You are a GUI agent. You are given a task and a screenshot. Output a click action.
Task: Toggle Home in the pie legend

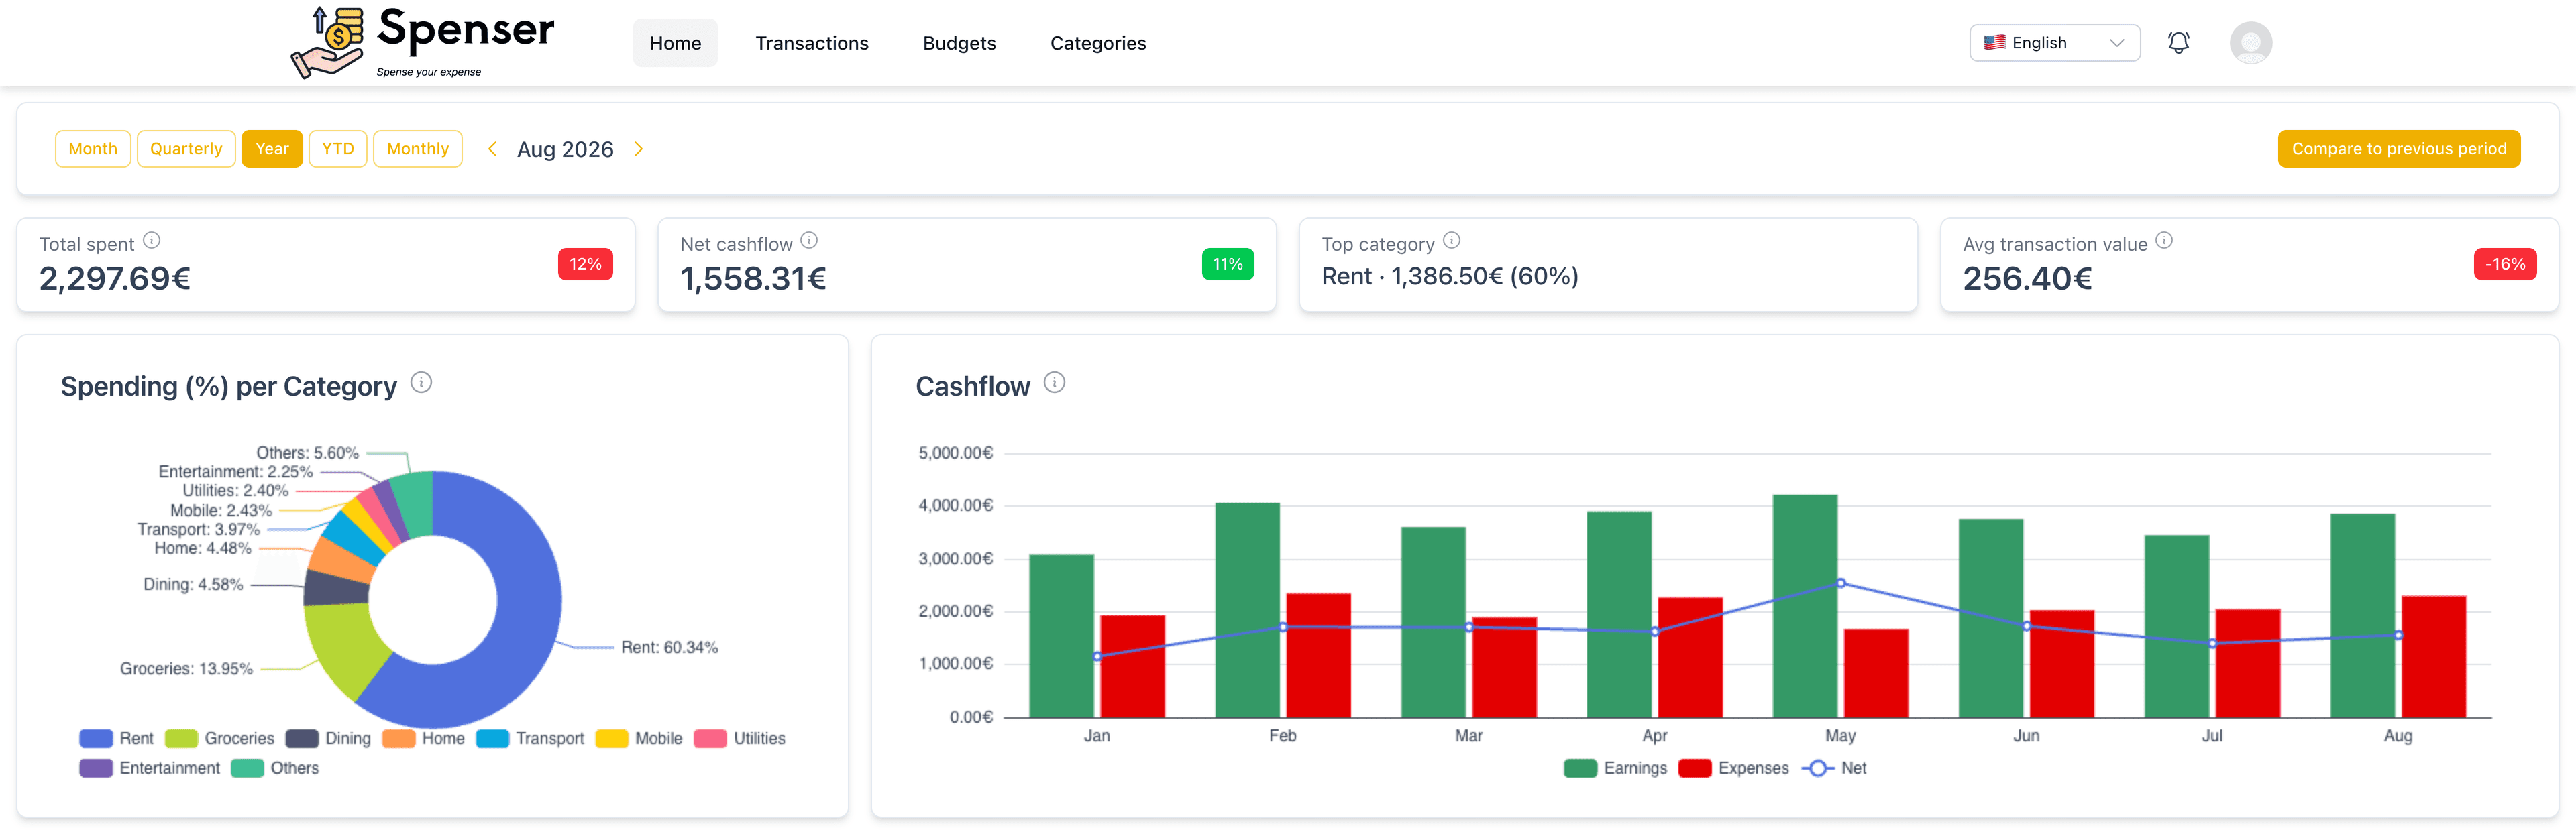tap(424, 739)
